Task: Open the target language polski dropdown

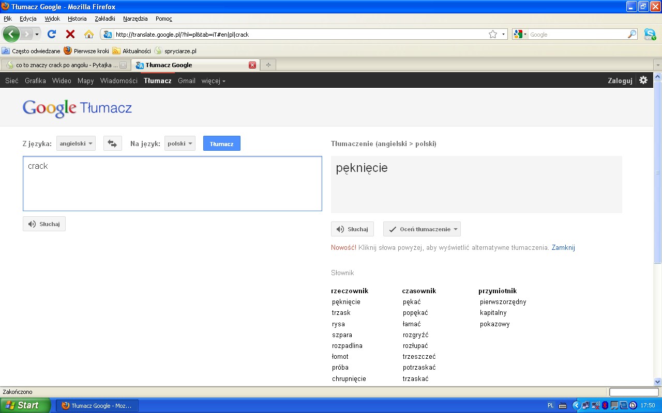Action: (x=180, y=144)
